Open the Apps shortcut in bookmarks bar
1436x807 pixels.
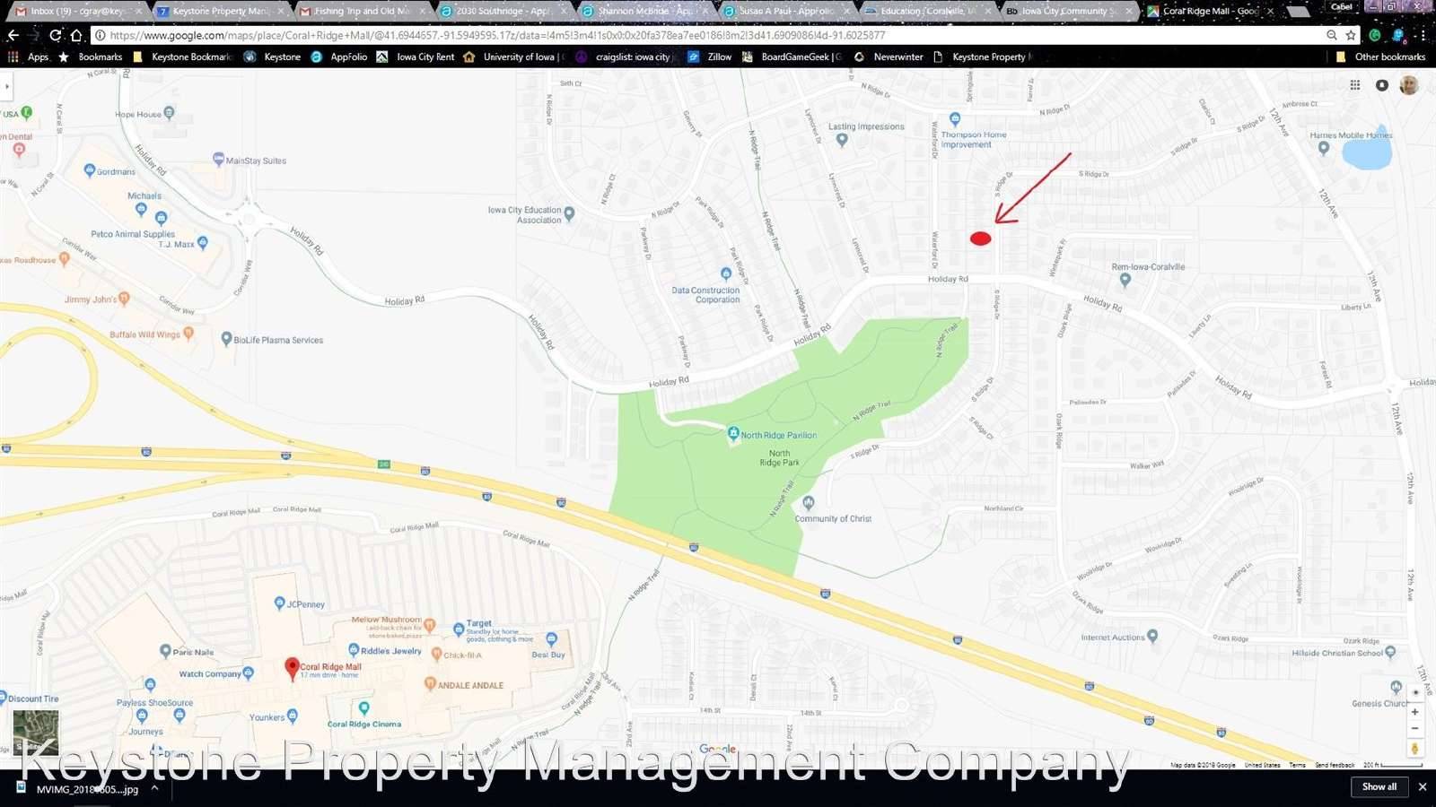[x=29, y=56]
